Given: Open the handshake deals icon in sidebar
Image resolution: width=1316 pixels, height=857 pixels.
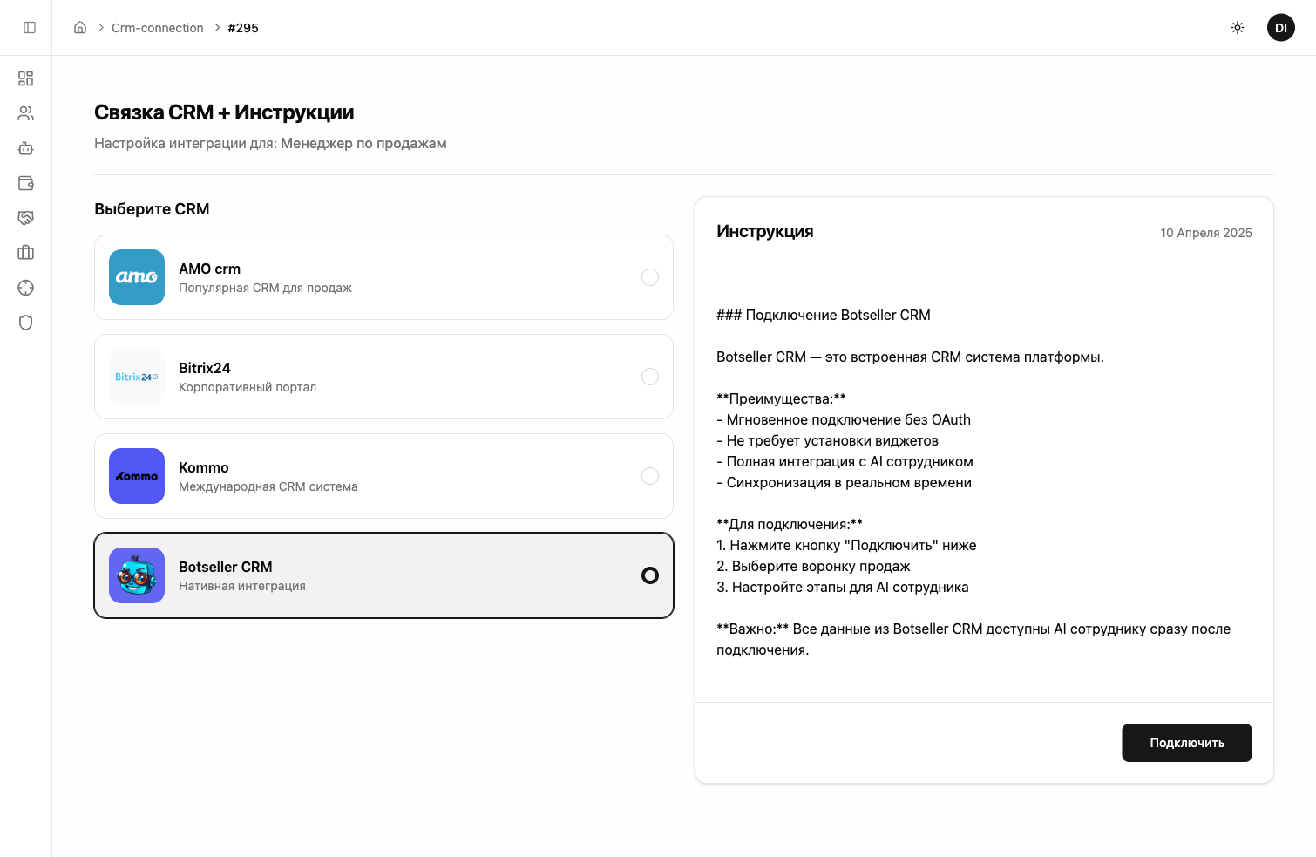Looking at the screenshot, I should click(x=26, y=218).
